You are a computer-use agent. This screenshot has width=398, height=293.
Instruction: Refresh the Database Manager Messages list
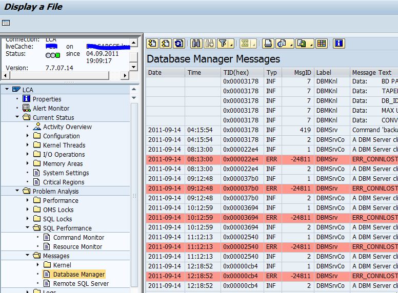[x=179, y=44]
